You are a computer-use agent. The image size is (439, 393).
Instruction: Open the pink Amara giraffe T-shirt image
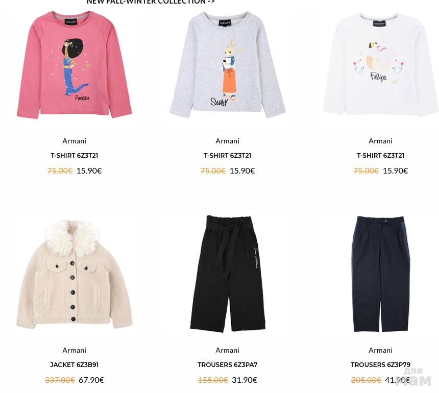pyautogui.click(x=74, y=65)
